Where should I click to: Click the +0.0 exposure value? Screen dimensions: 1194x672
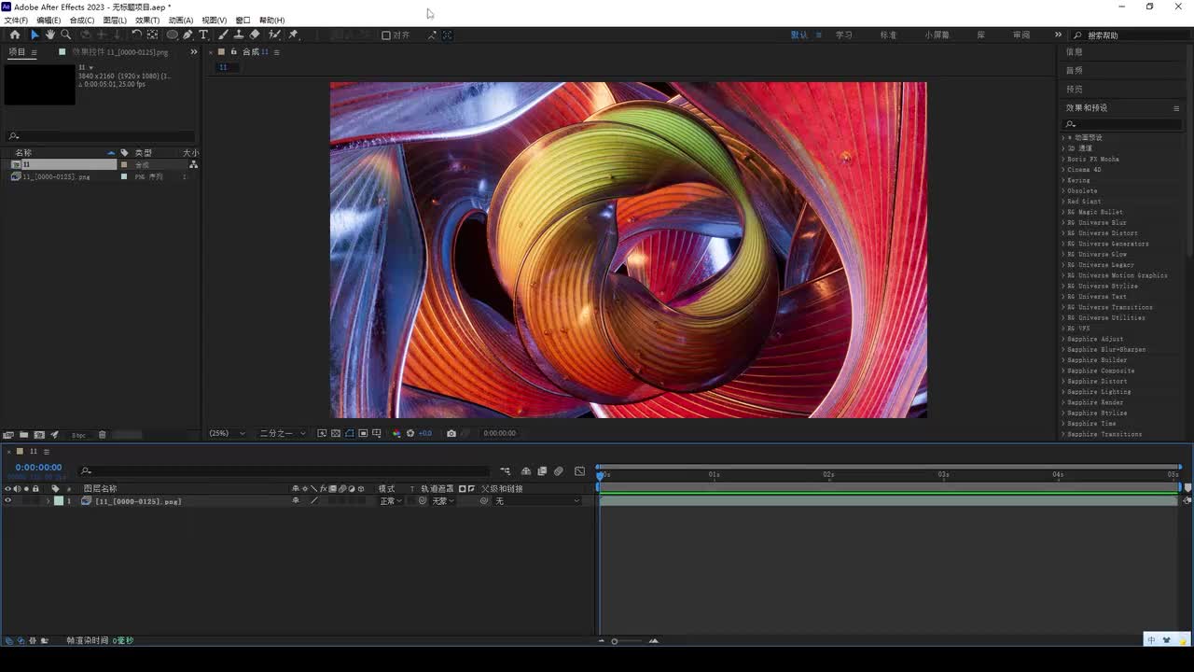(x=425, y=433)
